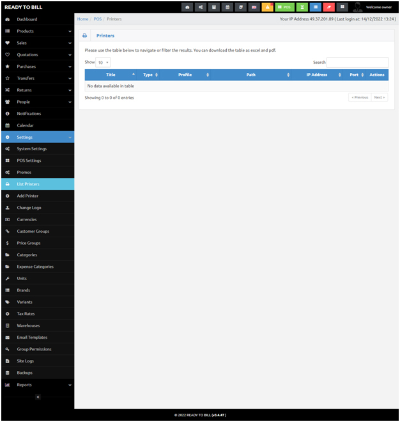Click the UK flag language icon
Screen dimensions: 400x422
(x=254, y=7)
